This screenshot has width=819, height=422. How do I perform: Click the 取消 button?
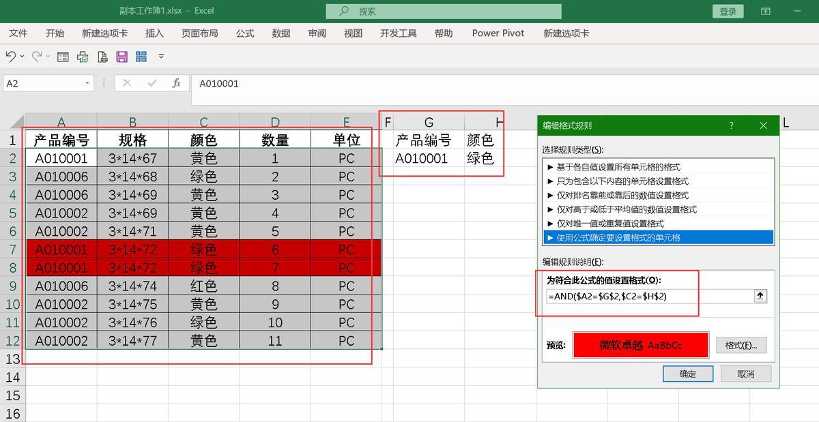[x=746, y=374]
